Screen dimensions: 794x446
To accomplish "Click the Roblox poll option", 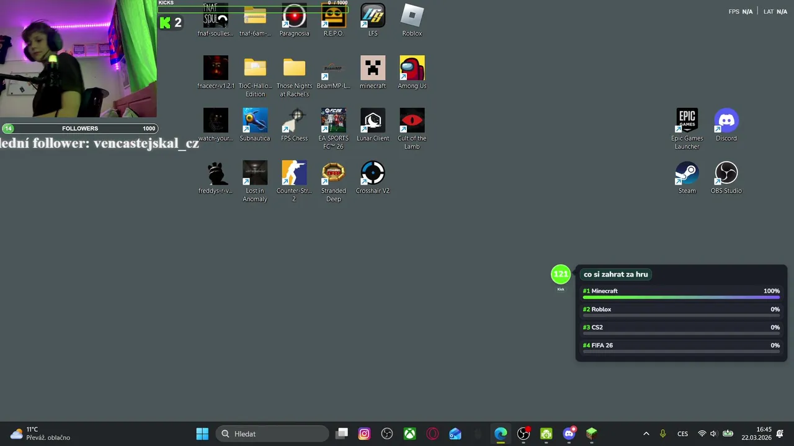I will (681, 312).
